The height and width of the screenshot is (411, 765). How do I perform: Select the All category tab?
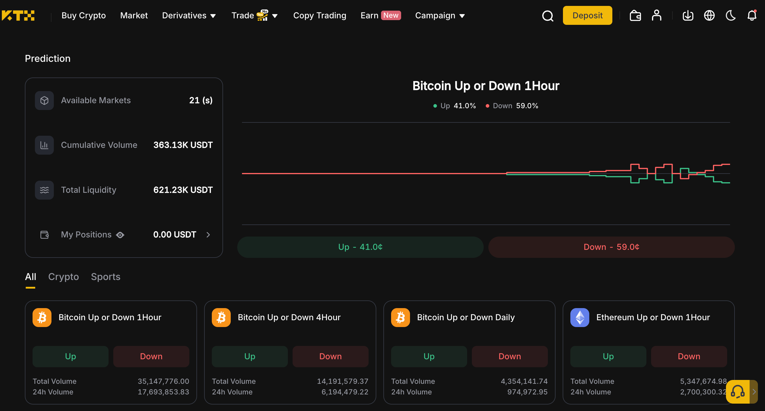point(30,276)
